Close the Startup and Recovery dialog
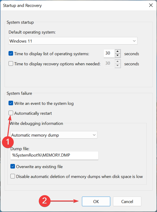 click(x=150, y=5)
